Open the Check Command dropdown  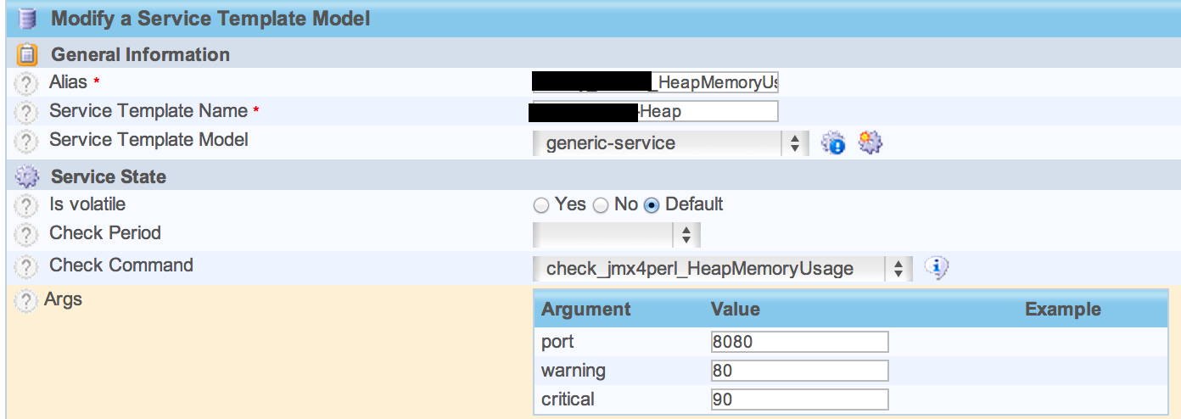point(722,269)
